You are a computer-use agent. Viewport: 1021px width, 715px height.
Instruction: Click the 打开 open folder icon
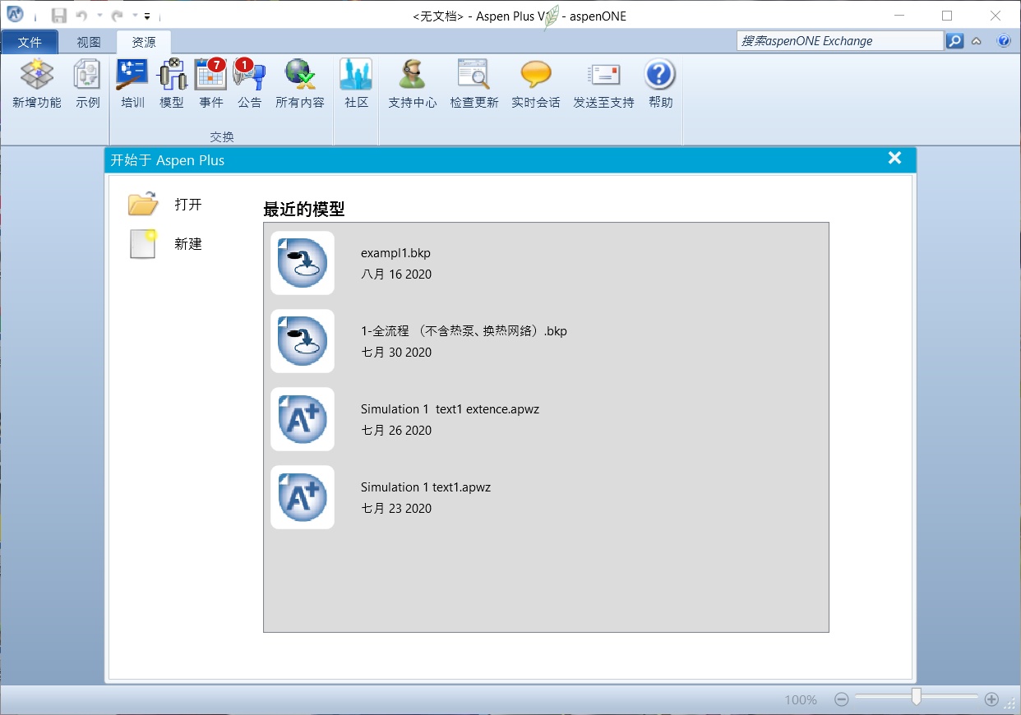143,204
